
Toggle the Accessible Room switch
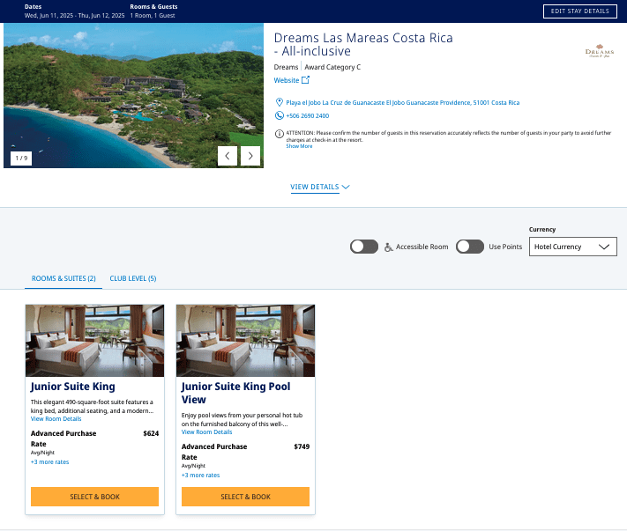(364, 247)
